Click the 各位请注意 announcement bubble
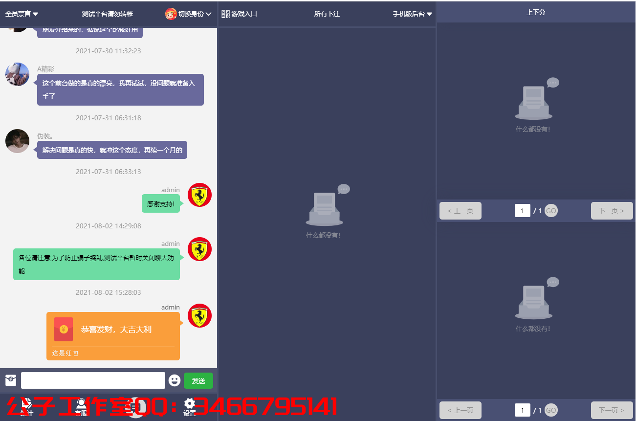 (x=96, y=264)
